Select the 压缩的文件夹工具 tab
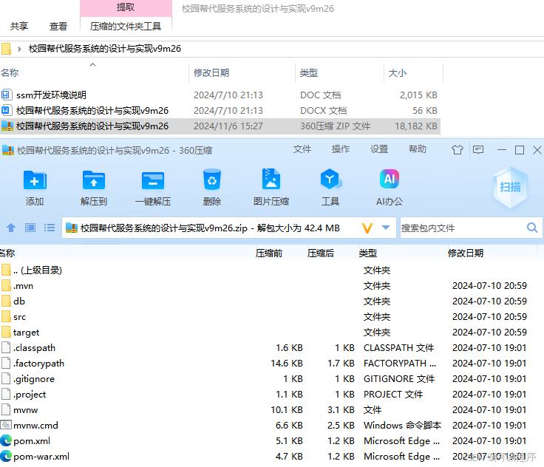The width and height of the screenshot is (544, 467). click(126, 27)
